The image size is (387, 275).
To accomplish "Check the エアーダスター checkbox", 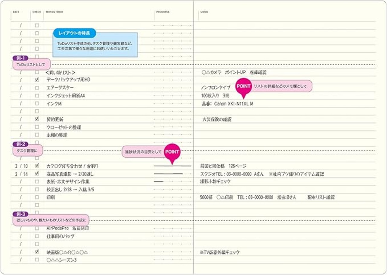I will [x=37, y=88].
